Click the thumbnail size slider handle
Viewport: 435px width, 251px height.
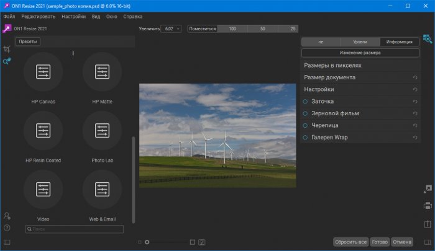[147, 242]
